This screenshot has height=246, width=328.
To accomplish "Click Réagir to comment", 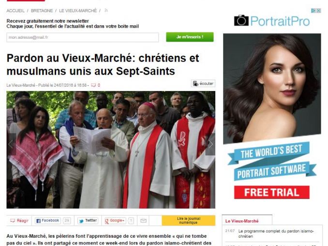I will coord(19,221).
